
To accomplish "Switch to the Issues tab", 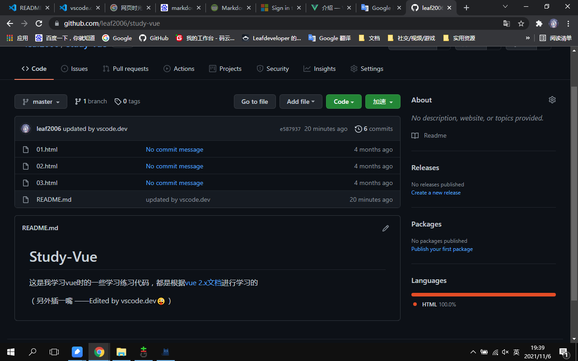I will point(74,69).
